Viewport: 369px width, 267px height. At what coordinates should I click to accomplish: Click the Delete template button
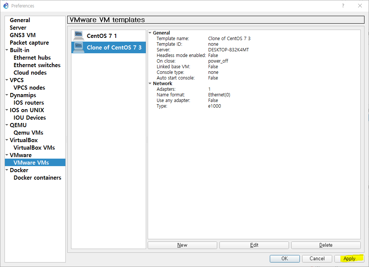tap(326, 245)
